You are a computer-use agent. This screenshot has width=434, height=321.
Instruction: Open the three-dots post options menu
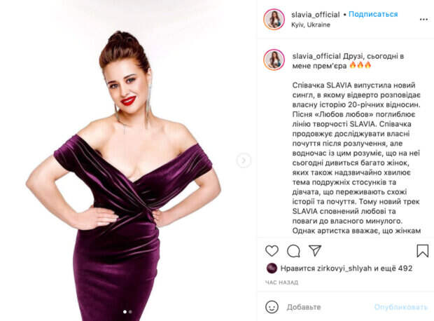[x=423, y=20]
